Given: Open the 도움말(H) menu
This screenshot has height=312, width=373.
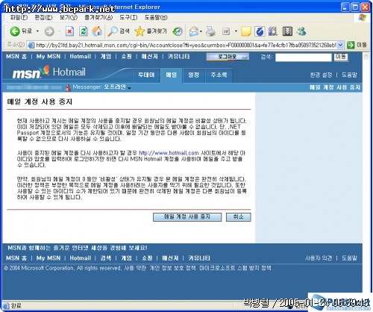Looking at the screenshot, I should coord(156,17).
